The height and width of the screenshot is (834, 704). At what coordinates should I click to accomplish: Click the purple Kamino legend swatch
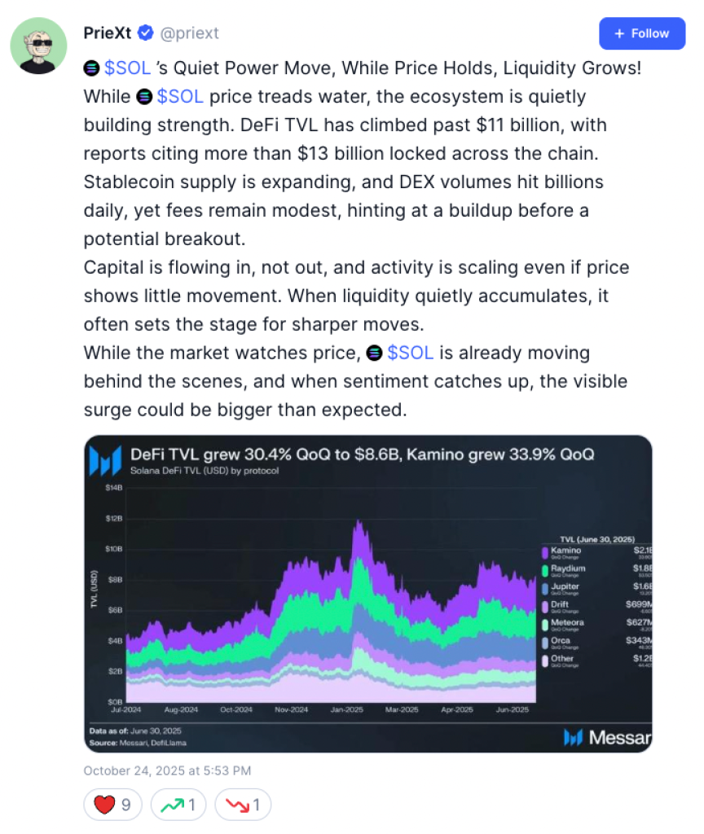click(x=545, y=552)
